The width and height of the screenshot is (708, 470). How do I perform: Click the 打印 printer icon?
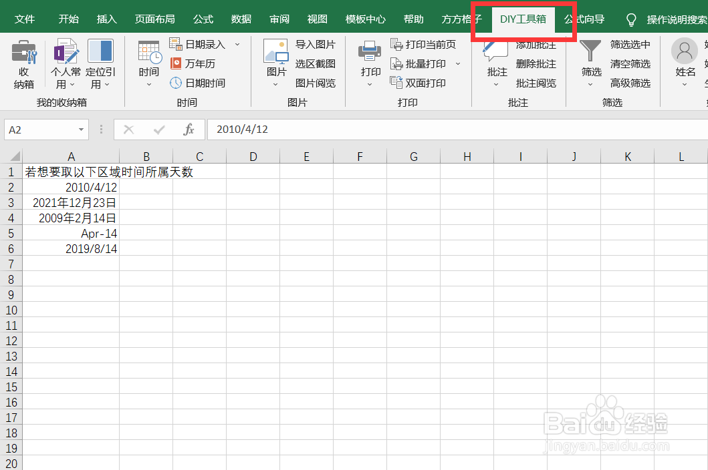[x=370, y=51]
